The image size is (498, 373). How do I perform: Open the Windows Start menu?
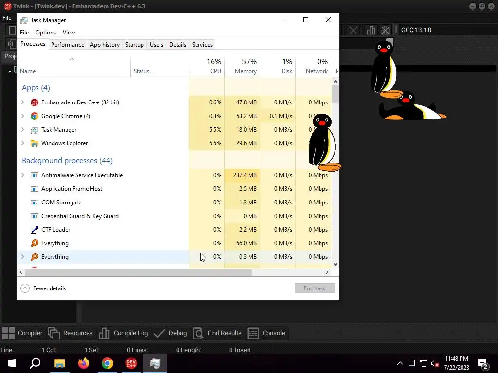point(12,363)
